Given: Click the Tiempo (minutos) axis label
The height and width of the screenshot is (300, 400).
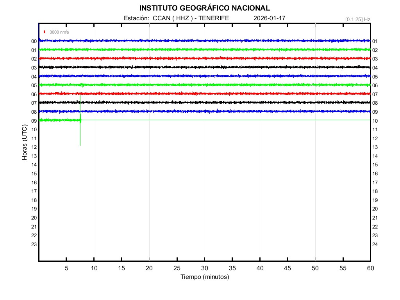Looking at the screenshot, I should (204, 277).
